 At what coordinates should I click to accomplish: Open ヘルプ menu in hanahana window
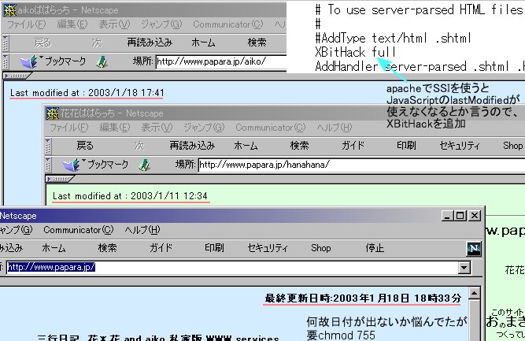point(335,128)
